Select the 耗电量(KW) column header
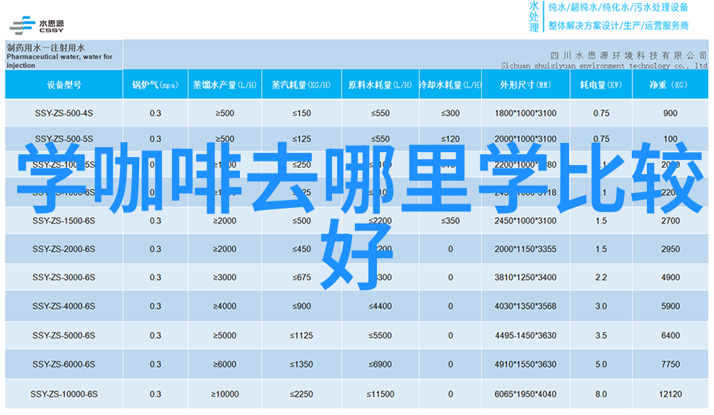The image size is (714, 415). [x=601, y=85]
